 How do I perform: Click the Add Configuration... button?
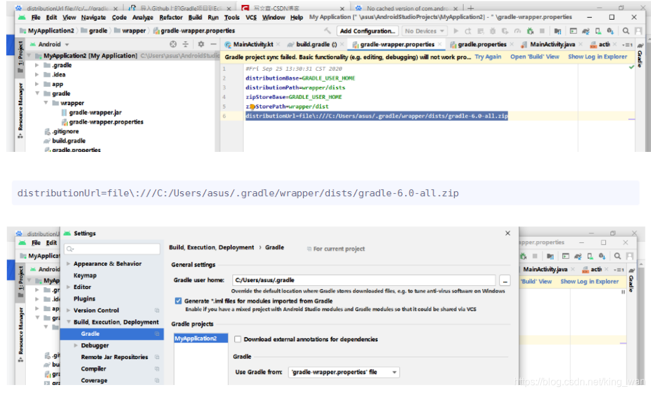(367, 31)
